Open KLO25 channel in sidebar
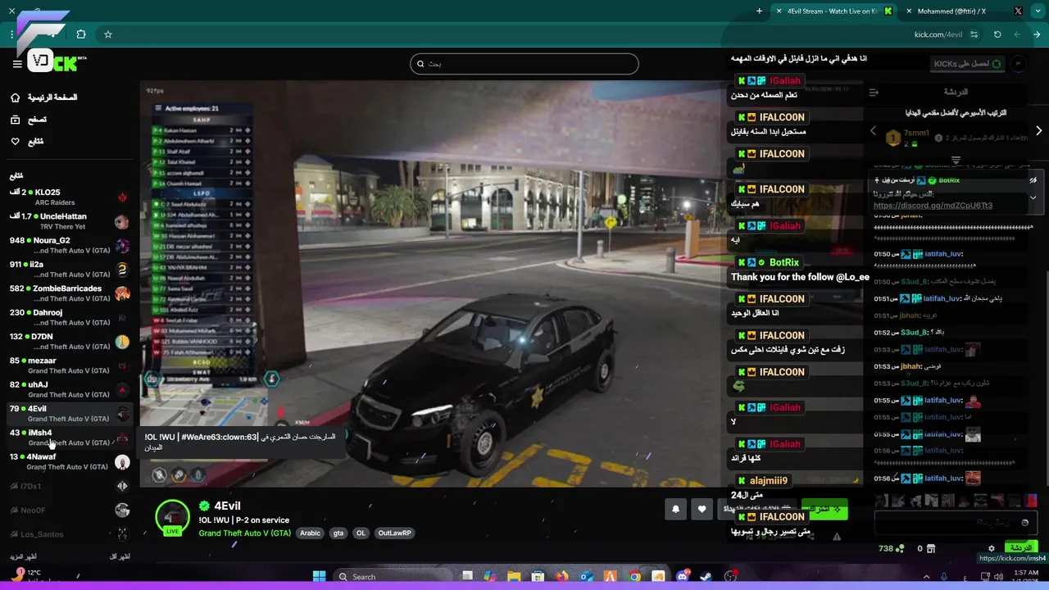Viewport: 1049px width, 590px height. 70,197
